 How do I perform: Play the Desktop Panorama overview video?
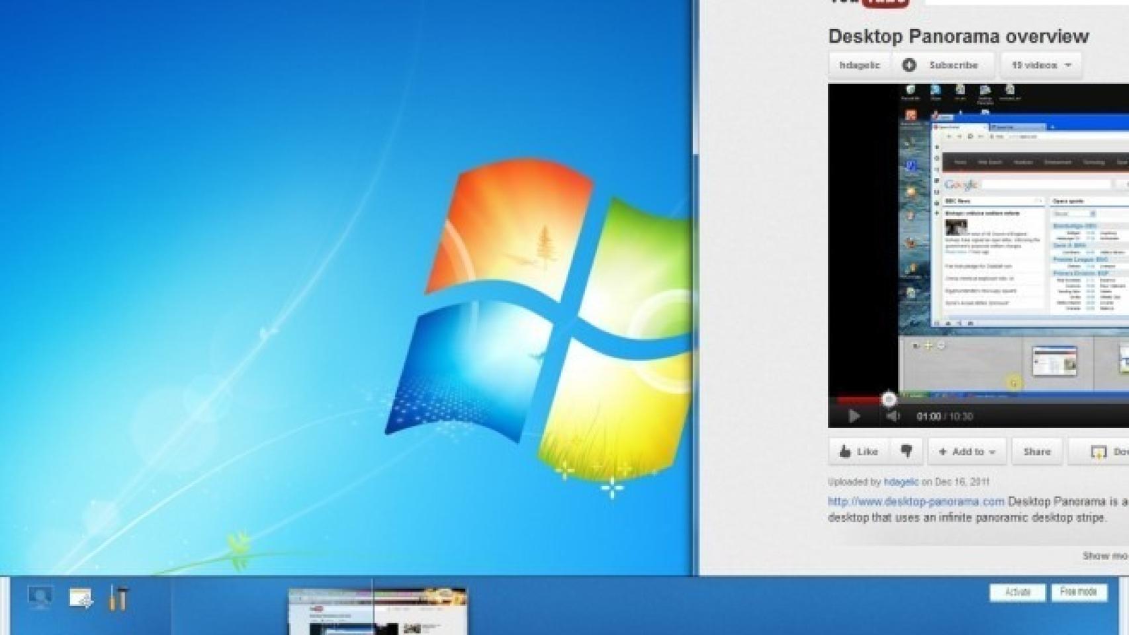(854, 416)
